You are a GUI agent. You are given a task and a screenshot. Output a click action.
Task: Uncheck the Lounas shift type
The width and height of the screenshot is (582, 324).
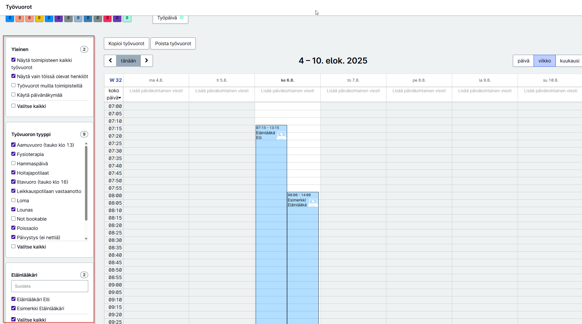coord(13,209)
